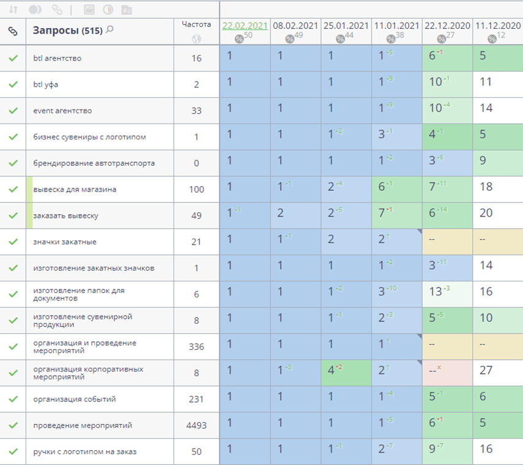This screenshot has height=465, width=523.
Task: Toggle checkmark for btl агентство
Action: pos(13,58)
